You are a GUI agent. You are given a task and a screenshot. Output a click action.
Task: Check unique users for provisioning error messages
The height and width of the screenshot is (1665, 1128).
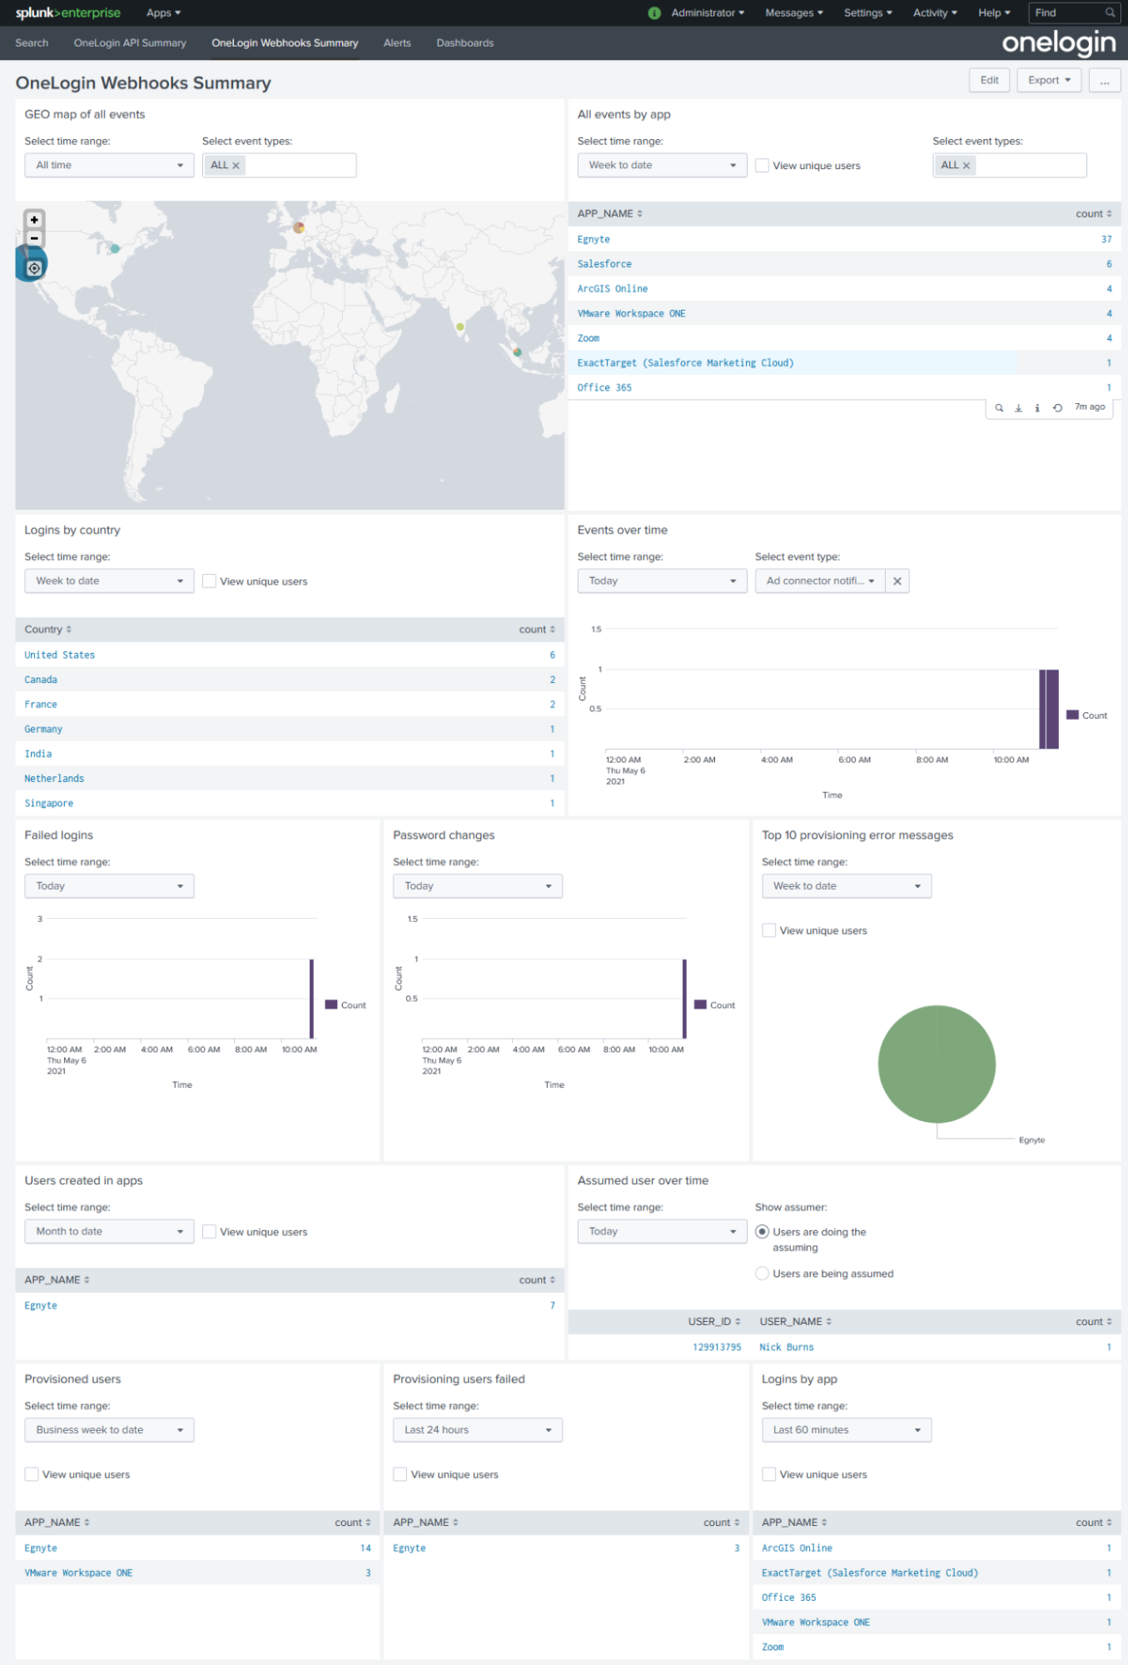pos(769,930)
